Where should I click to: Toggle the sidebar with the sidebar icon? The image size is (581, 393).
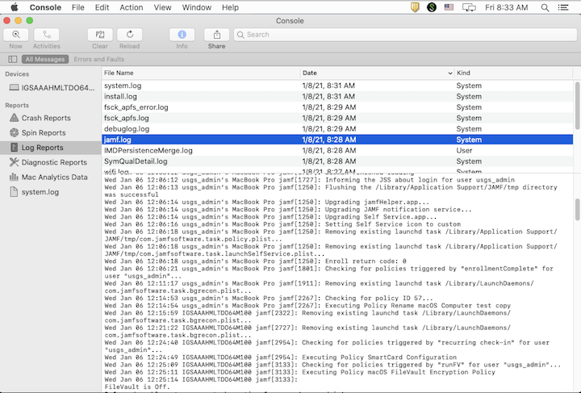pos(13,59)
